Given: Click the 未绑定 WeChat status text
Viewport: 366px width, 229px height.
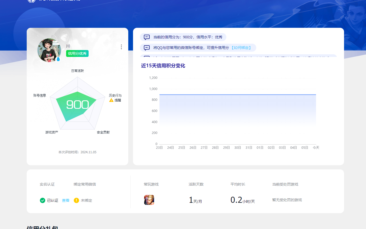Looking at the screenshot, I should [86, 200].
